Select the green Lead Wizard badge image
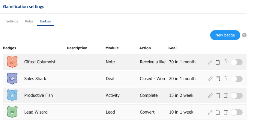254x130 pixels. coord(12,112)
